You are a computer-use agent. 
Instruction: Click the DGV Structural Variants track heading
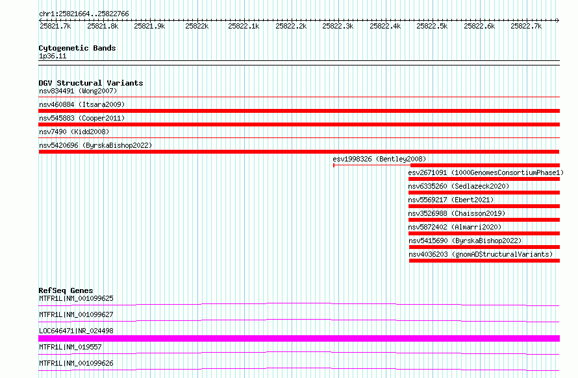coord(91,83)
